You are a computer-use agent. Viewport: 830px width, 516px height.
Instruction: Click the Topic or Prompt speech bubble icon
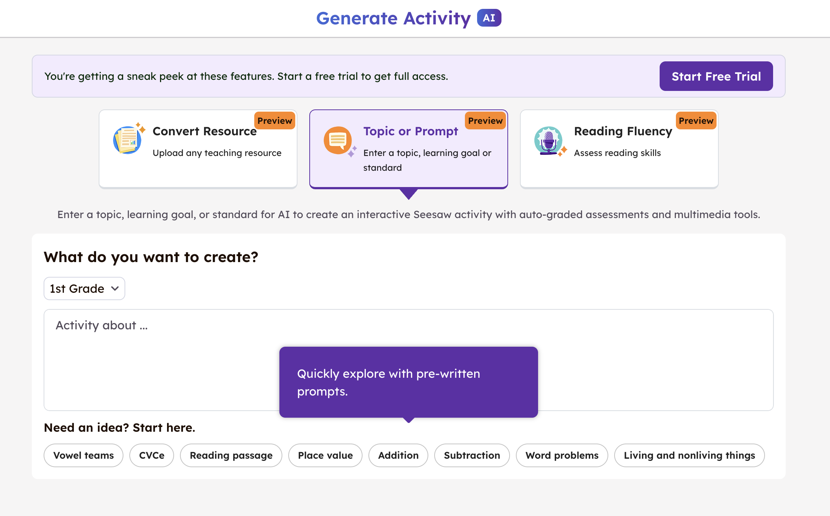pos(340,142)
